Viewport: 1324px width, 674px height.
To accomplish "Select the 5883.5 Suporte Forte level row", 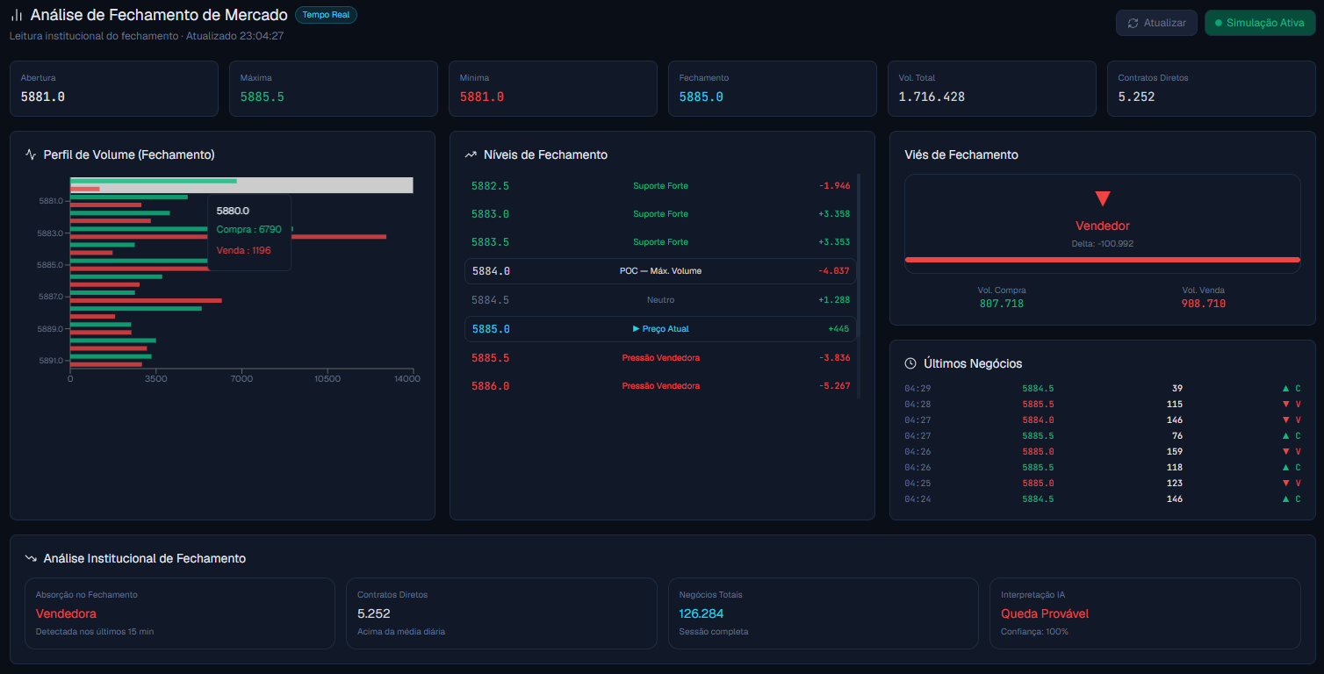I will click(x=660, y=242).
